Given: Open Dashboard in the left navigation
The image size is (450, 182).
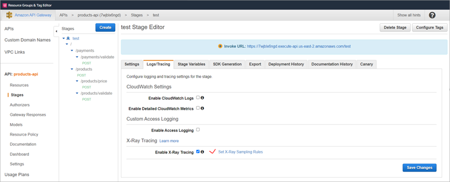Looking at the screenshot, I should pyautogui.click(x=19, y=154).
